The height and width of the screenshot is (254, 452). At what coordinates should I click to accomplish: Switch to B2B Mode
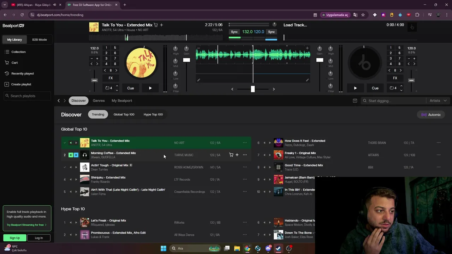click(x=40, y=40)
